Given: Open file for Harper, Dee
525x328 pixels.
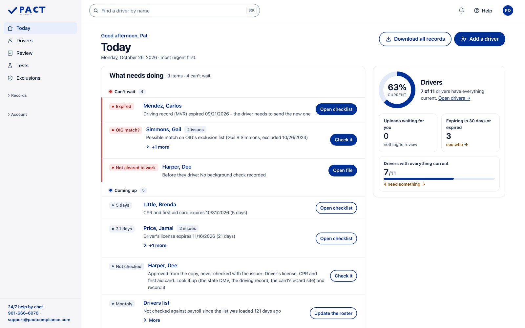Looking at the screenshot, I should (x=343, y=170).
